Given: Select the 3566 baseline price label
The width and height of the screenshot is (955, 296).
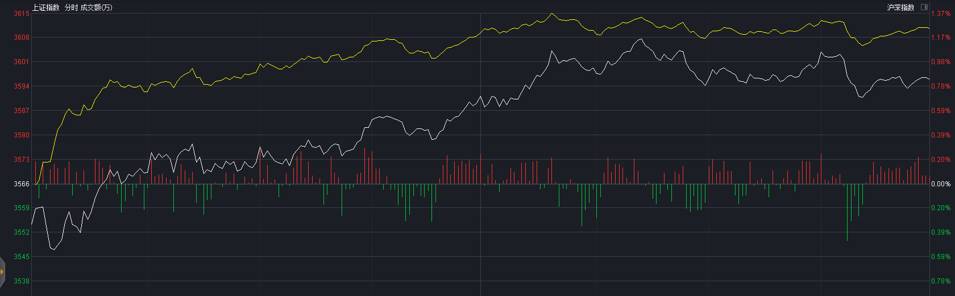Looking at the screenshot, I should click(x=22, y=184).
